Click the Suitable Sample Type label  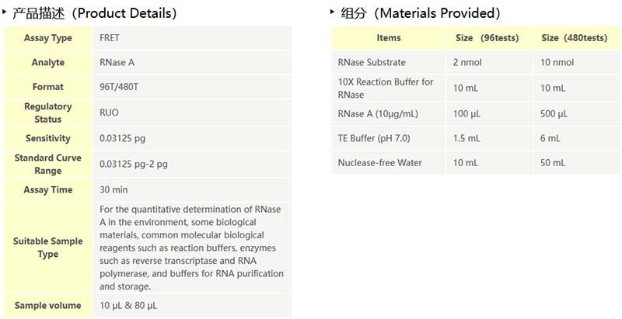click(48, 247)
